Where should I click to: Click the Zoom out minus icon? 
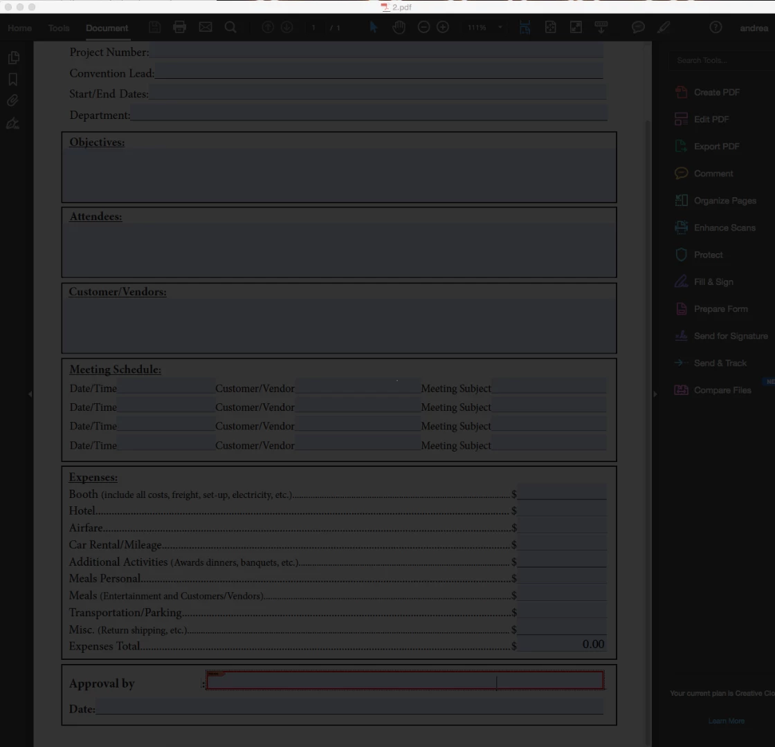(423, 27)
